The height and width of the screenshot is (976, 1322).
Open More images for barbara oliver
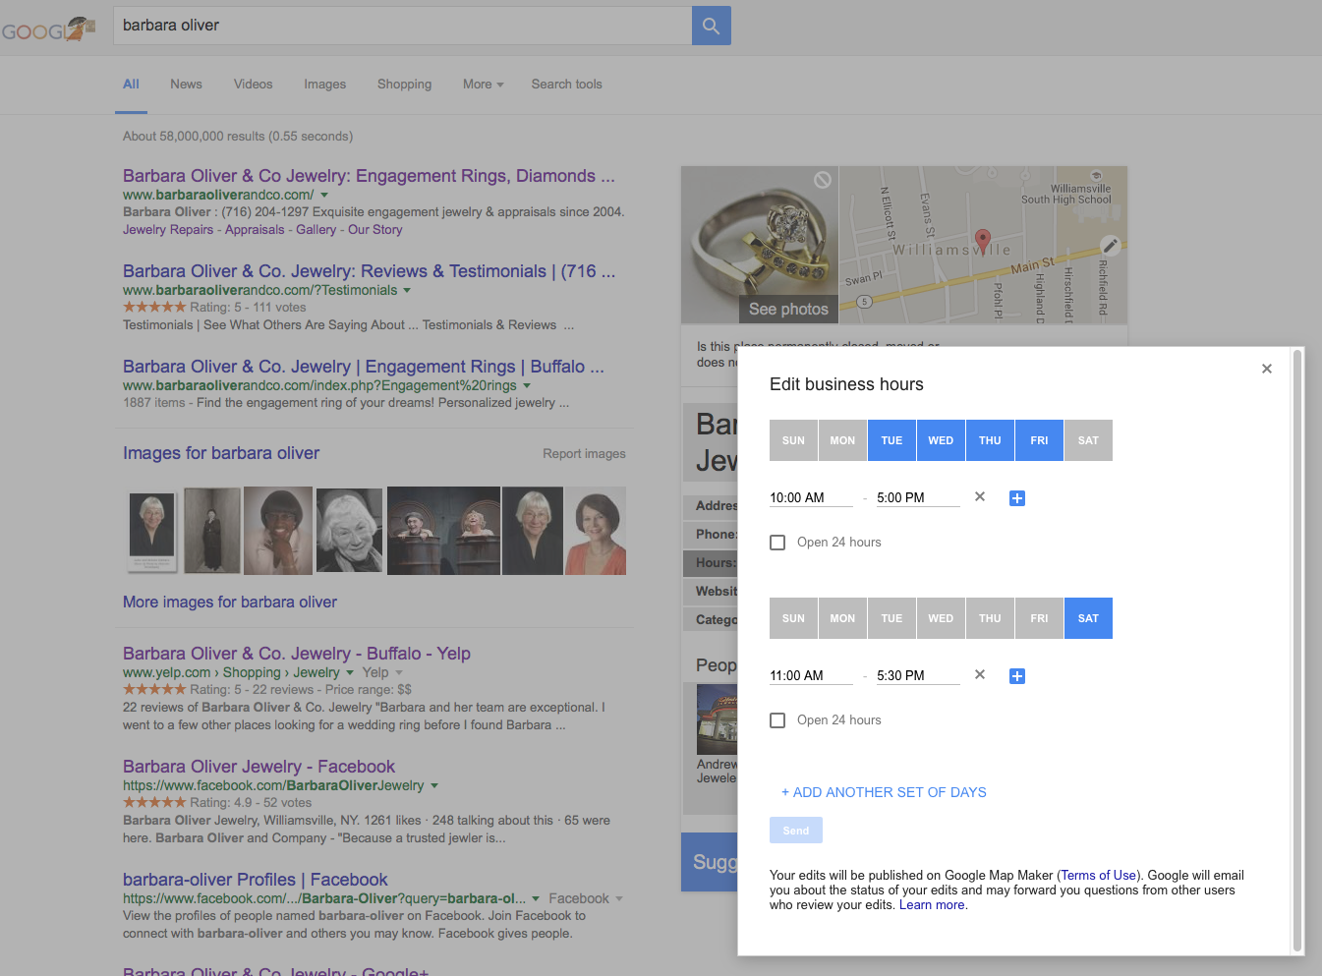(230, 603)
